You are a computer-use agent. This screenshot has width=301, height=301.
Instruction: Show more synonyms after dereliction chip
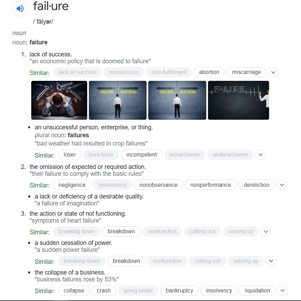[282, 185]
